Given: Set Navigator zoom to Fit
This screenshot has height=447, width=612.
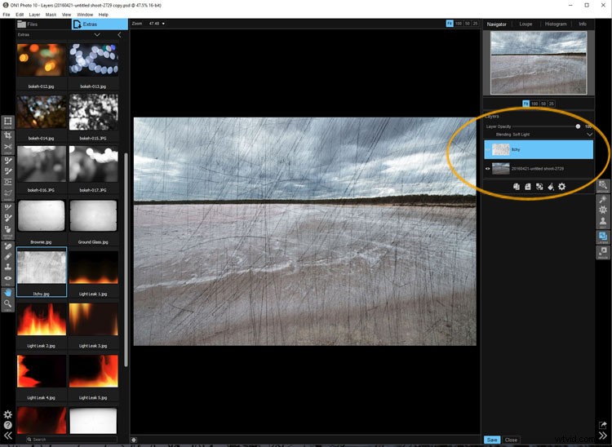Looking at the screenshot, I should pos(526,104).
